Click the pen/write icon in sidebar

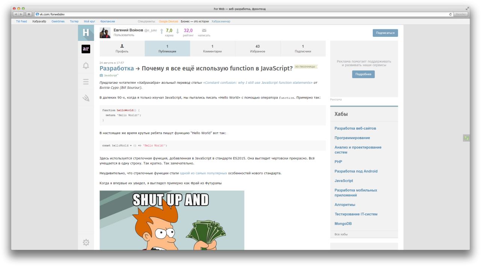pyautogui.click(x=86, y=98)
